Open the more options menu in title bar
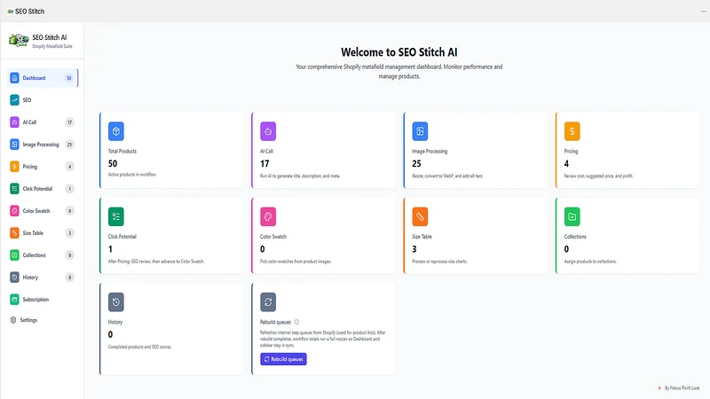The height and width of the screenshot is (399, 710). pyautogui.click(x=704, y=12)
